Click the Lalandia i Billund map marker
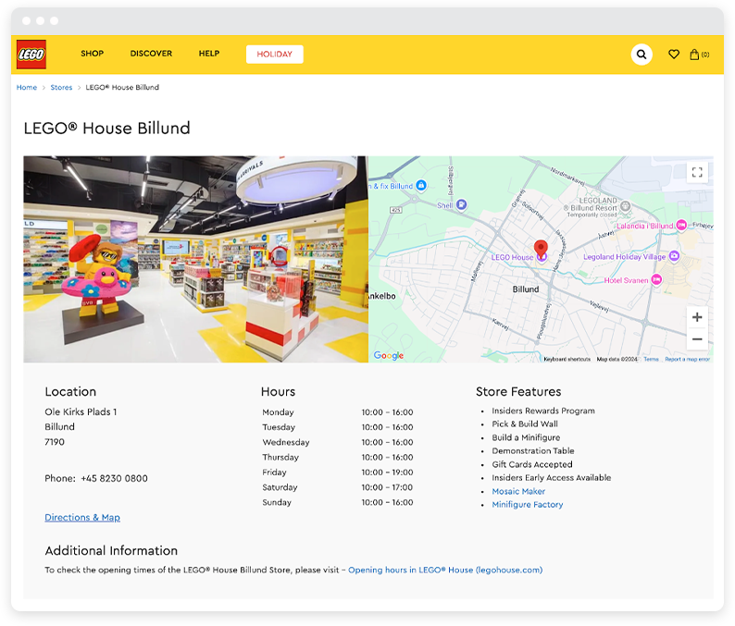 pyautogui.click(x=681, y=226)
